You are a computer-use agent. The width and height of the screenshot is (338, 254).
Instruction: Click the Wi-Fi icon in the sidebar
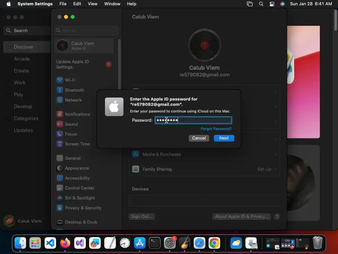point(60,80)
